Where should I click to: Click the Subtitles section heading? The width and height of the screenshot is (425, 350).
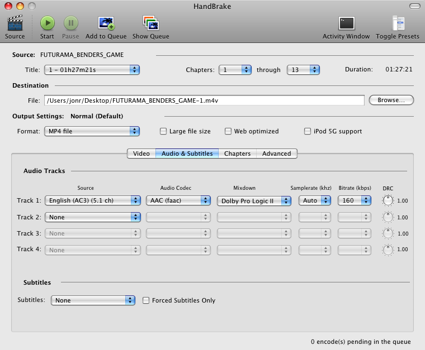[37, 282]
